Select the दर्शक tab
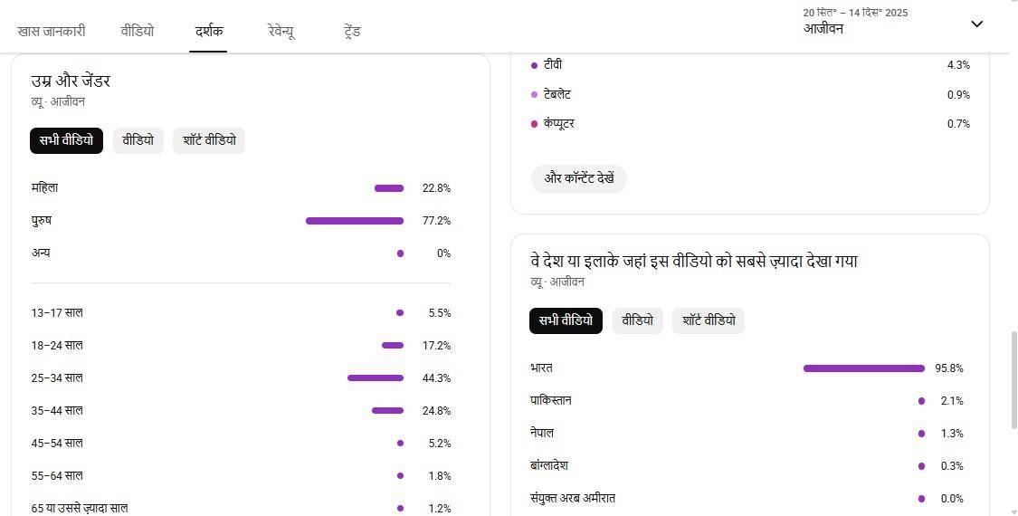 tap(209, 31)
